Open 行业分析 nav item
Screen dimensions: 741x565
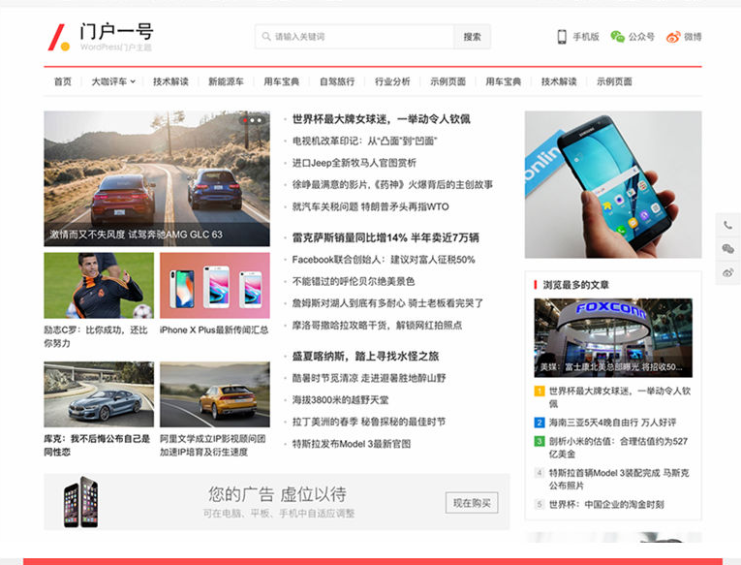pos(392,81)
